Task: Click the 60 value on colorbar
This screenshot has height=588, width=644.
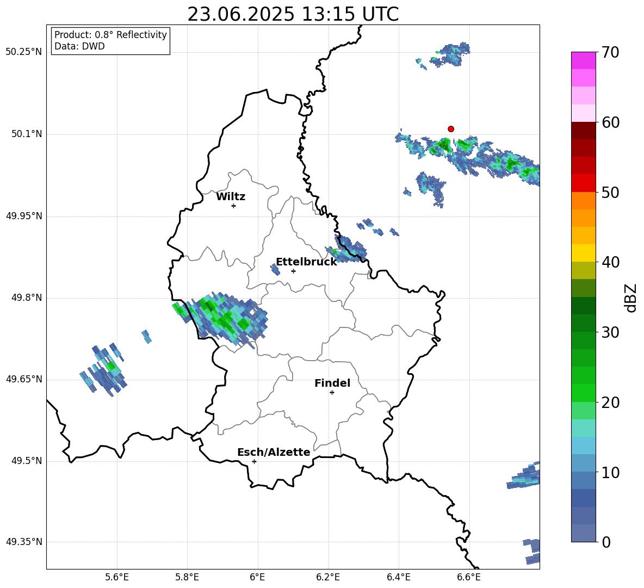Action: [x=610, y=122]
